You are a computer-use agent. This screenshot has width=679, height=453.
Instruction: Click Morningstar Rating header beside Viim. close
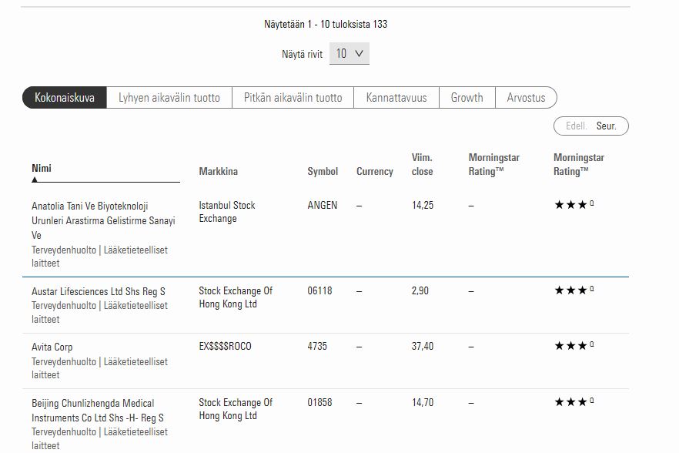pyautogui.click(x=494, y=164)
